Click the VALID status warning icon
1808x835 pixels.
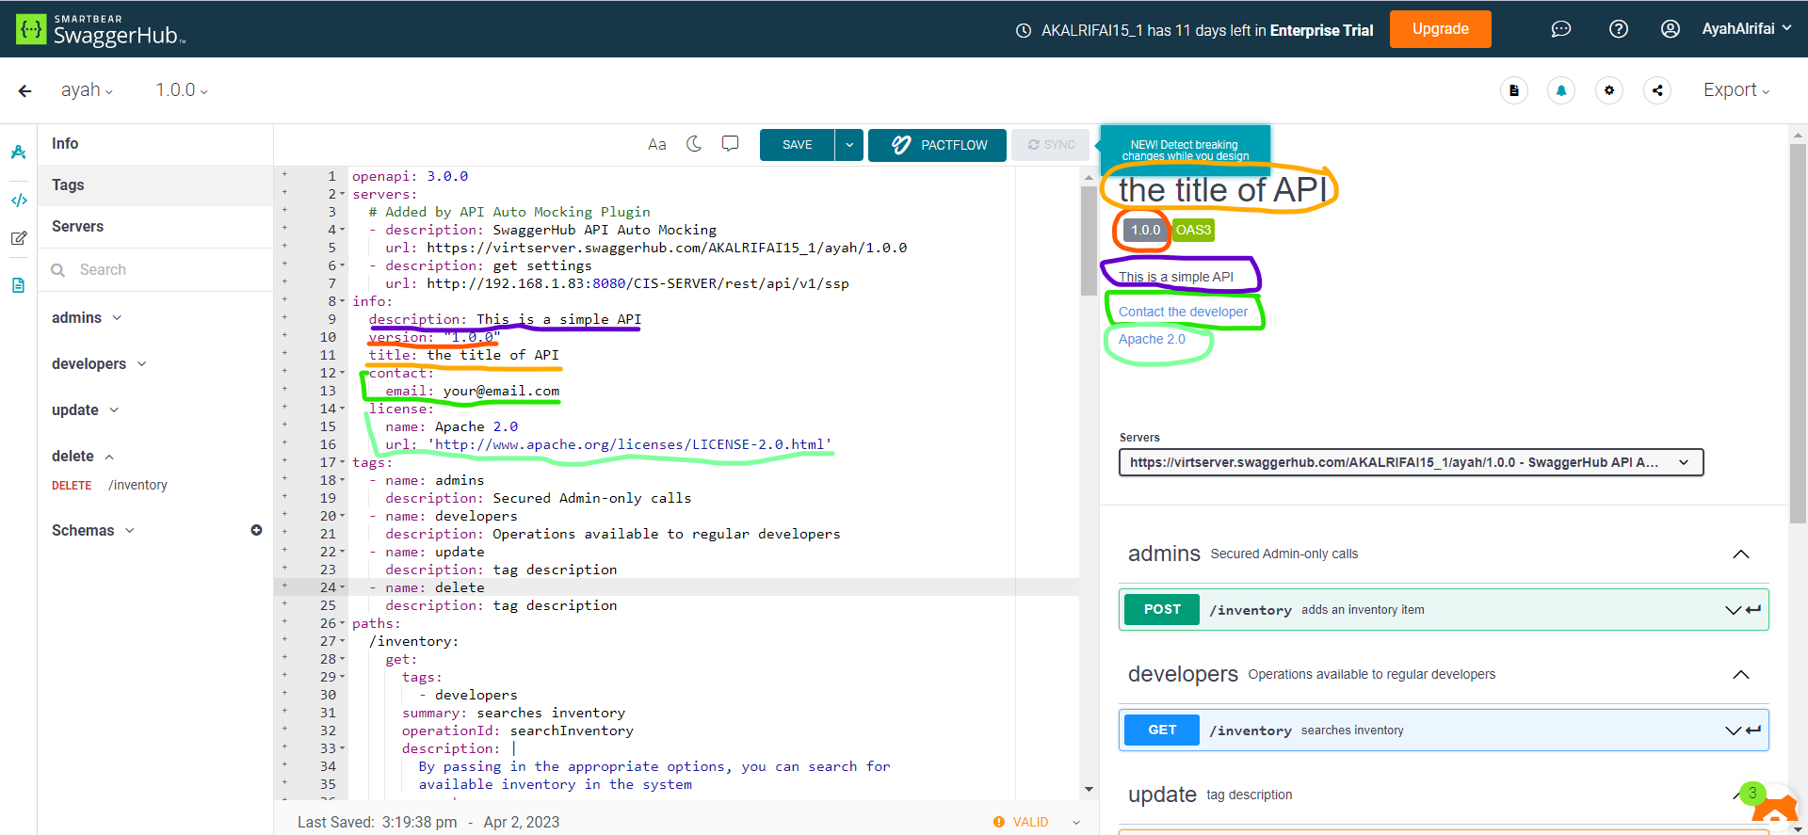coord(999,822)
